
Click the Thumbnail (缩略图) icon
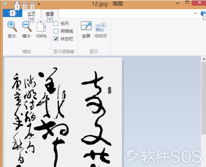pos(101,27)
